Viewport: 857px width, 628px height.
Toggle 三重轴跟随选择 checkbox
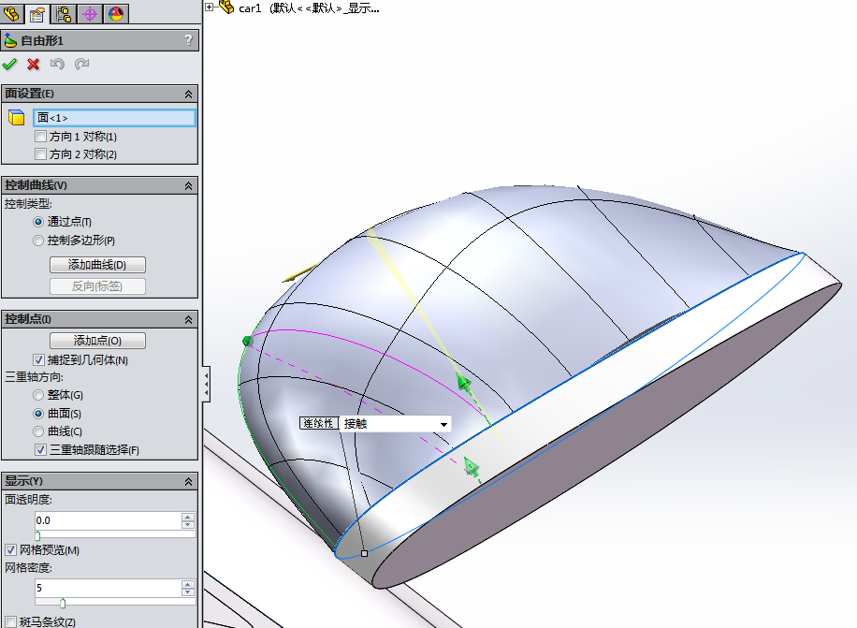tap(40, 450)
